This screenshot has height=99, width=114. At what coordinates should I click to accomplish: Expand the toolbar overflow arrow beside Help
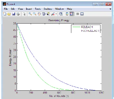pyautogui.click(x=110, y=9)
